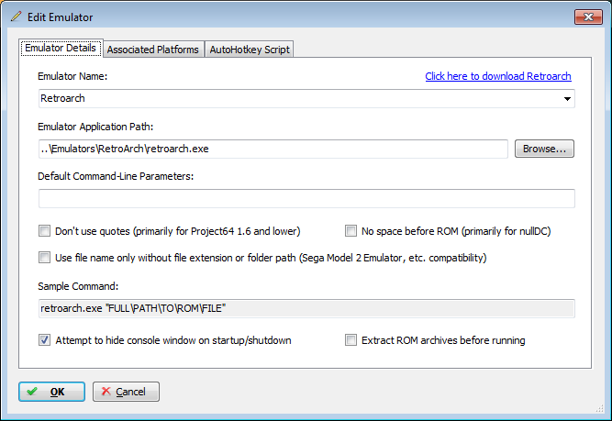Viewport: 612px width, 421px height.
Task: Toggle Use file name only checkbox
Action: point(44,258)
